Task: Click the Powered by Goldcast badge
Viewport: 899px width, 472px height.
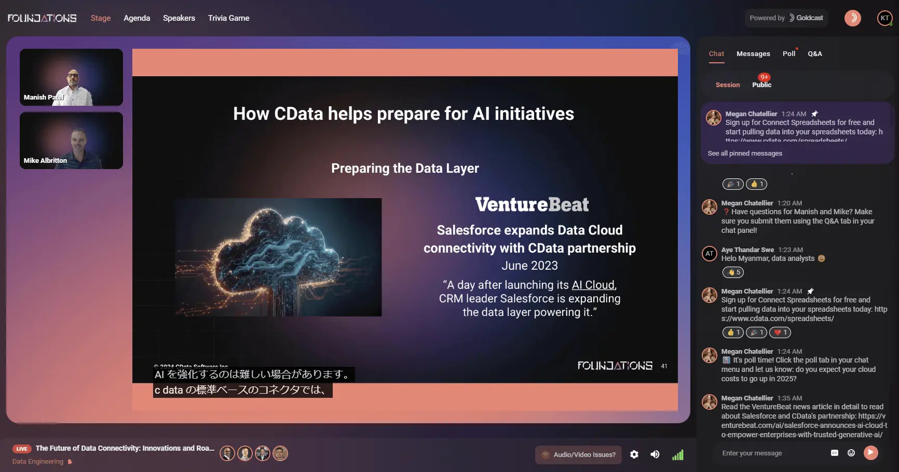Action: [x=786, y=18]
